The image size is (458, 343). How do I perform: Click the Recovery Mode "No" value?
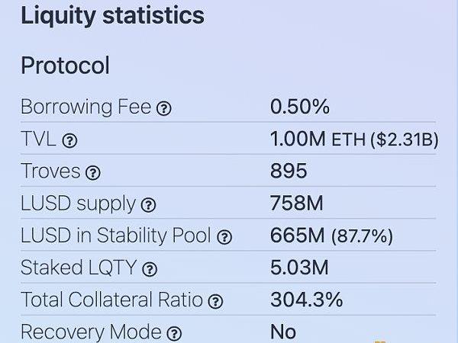(x=283, y=332)
